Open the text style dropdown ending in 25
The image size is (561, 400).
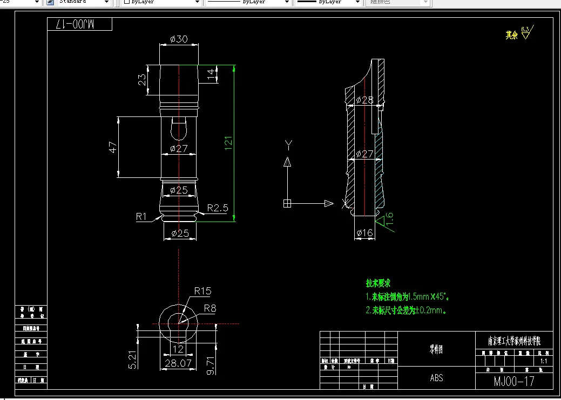[x=37, y=2]
